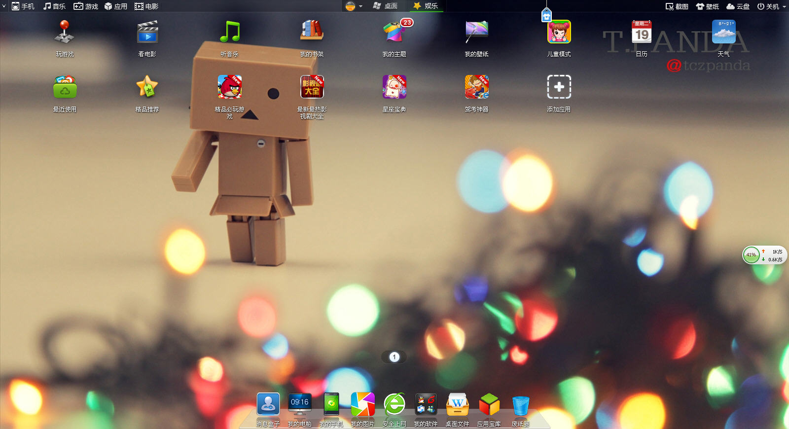789x429 pixels.
Task: Click the network speed floating widget text
Action: (772, 255)
